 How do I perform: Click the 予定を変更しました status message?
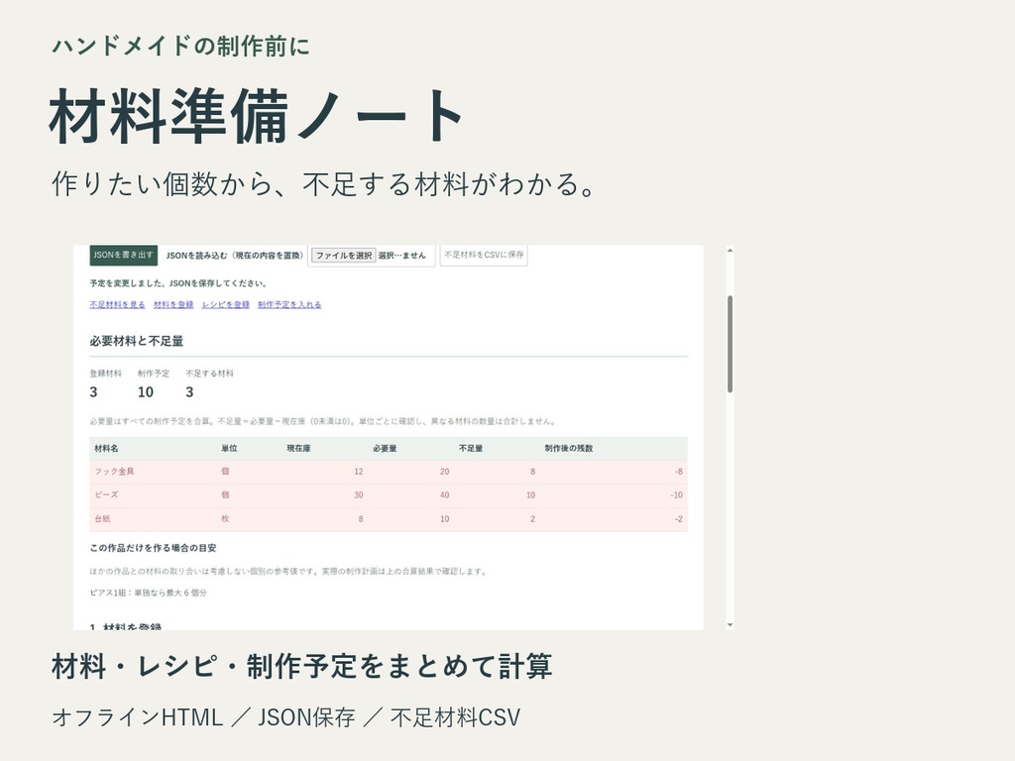click(178, 283)
